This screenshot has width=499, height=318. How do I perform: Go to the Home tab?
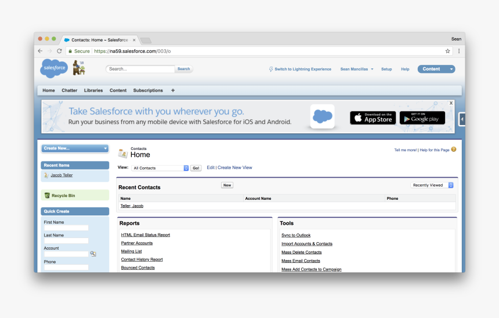[x=49, y=90]
